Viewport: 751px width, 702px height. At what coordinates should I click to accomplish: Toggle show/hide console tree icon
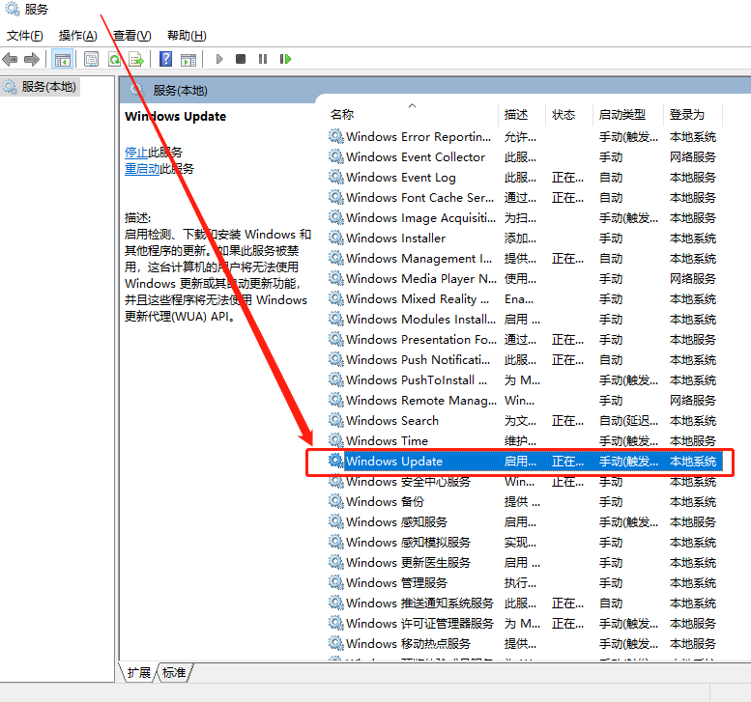63,59
